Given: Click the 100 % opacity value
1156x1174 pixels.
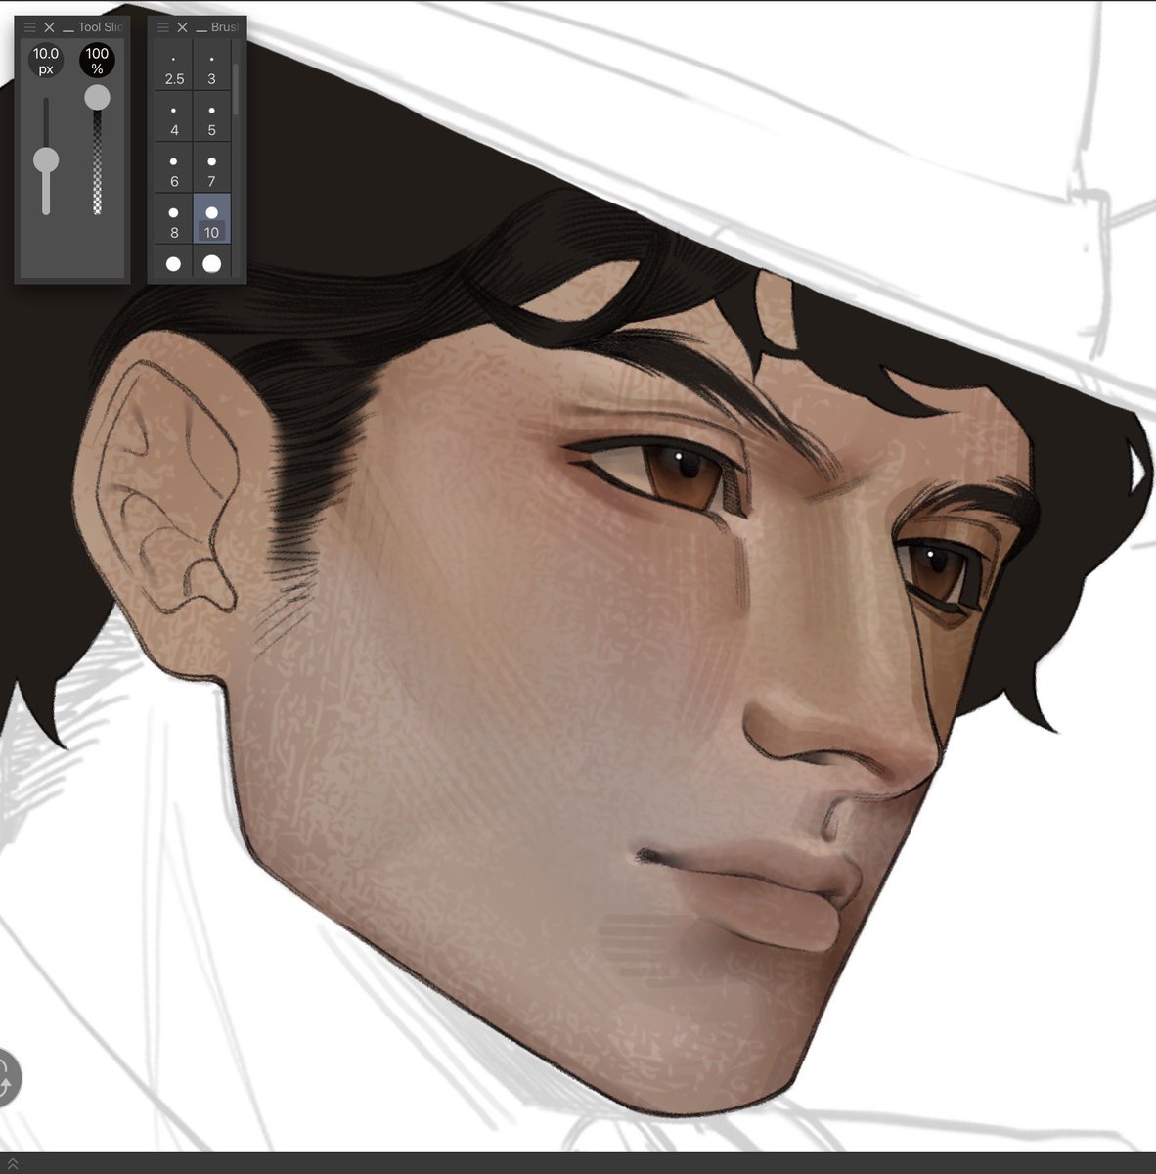Looking at the screenshot, I should 97,61.
